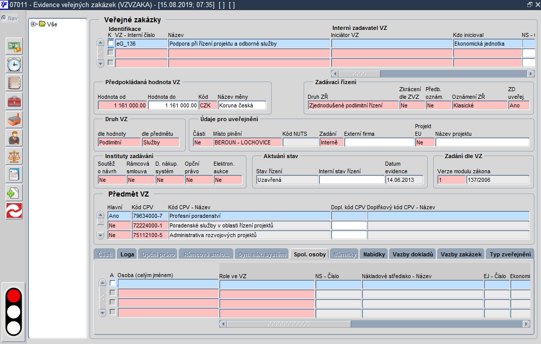
Task: Click the red swirl logo icon
Action: point(14,211)
